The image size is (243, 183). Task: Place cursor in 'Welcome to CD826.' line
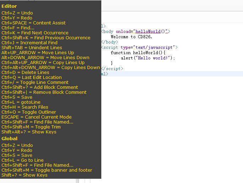pos(131,37)
